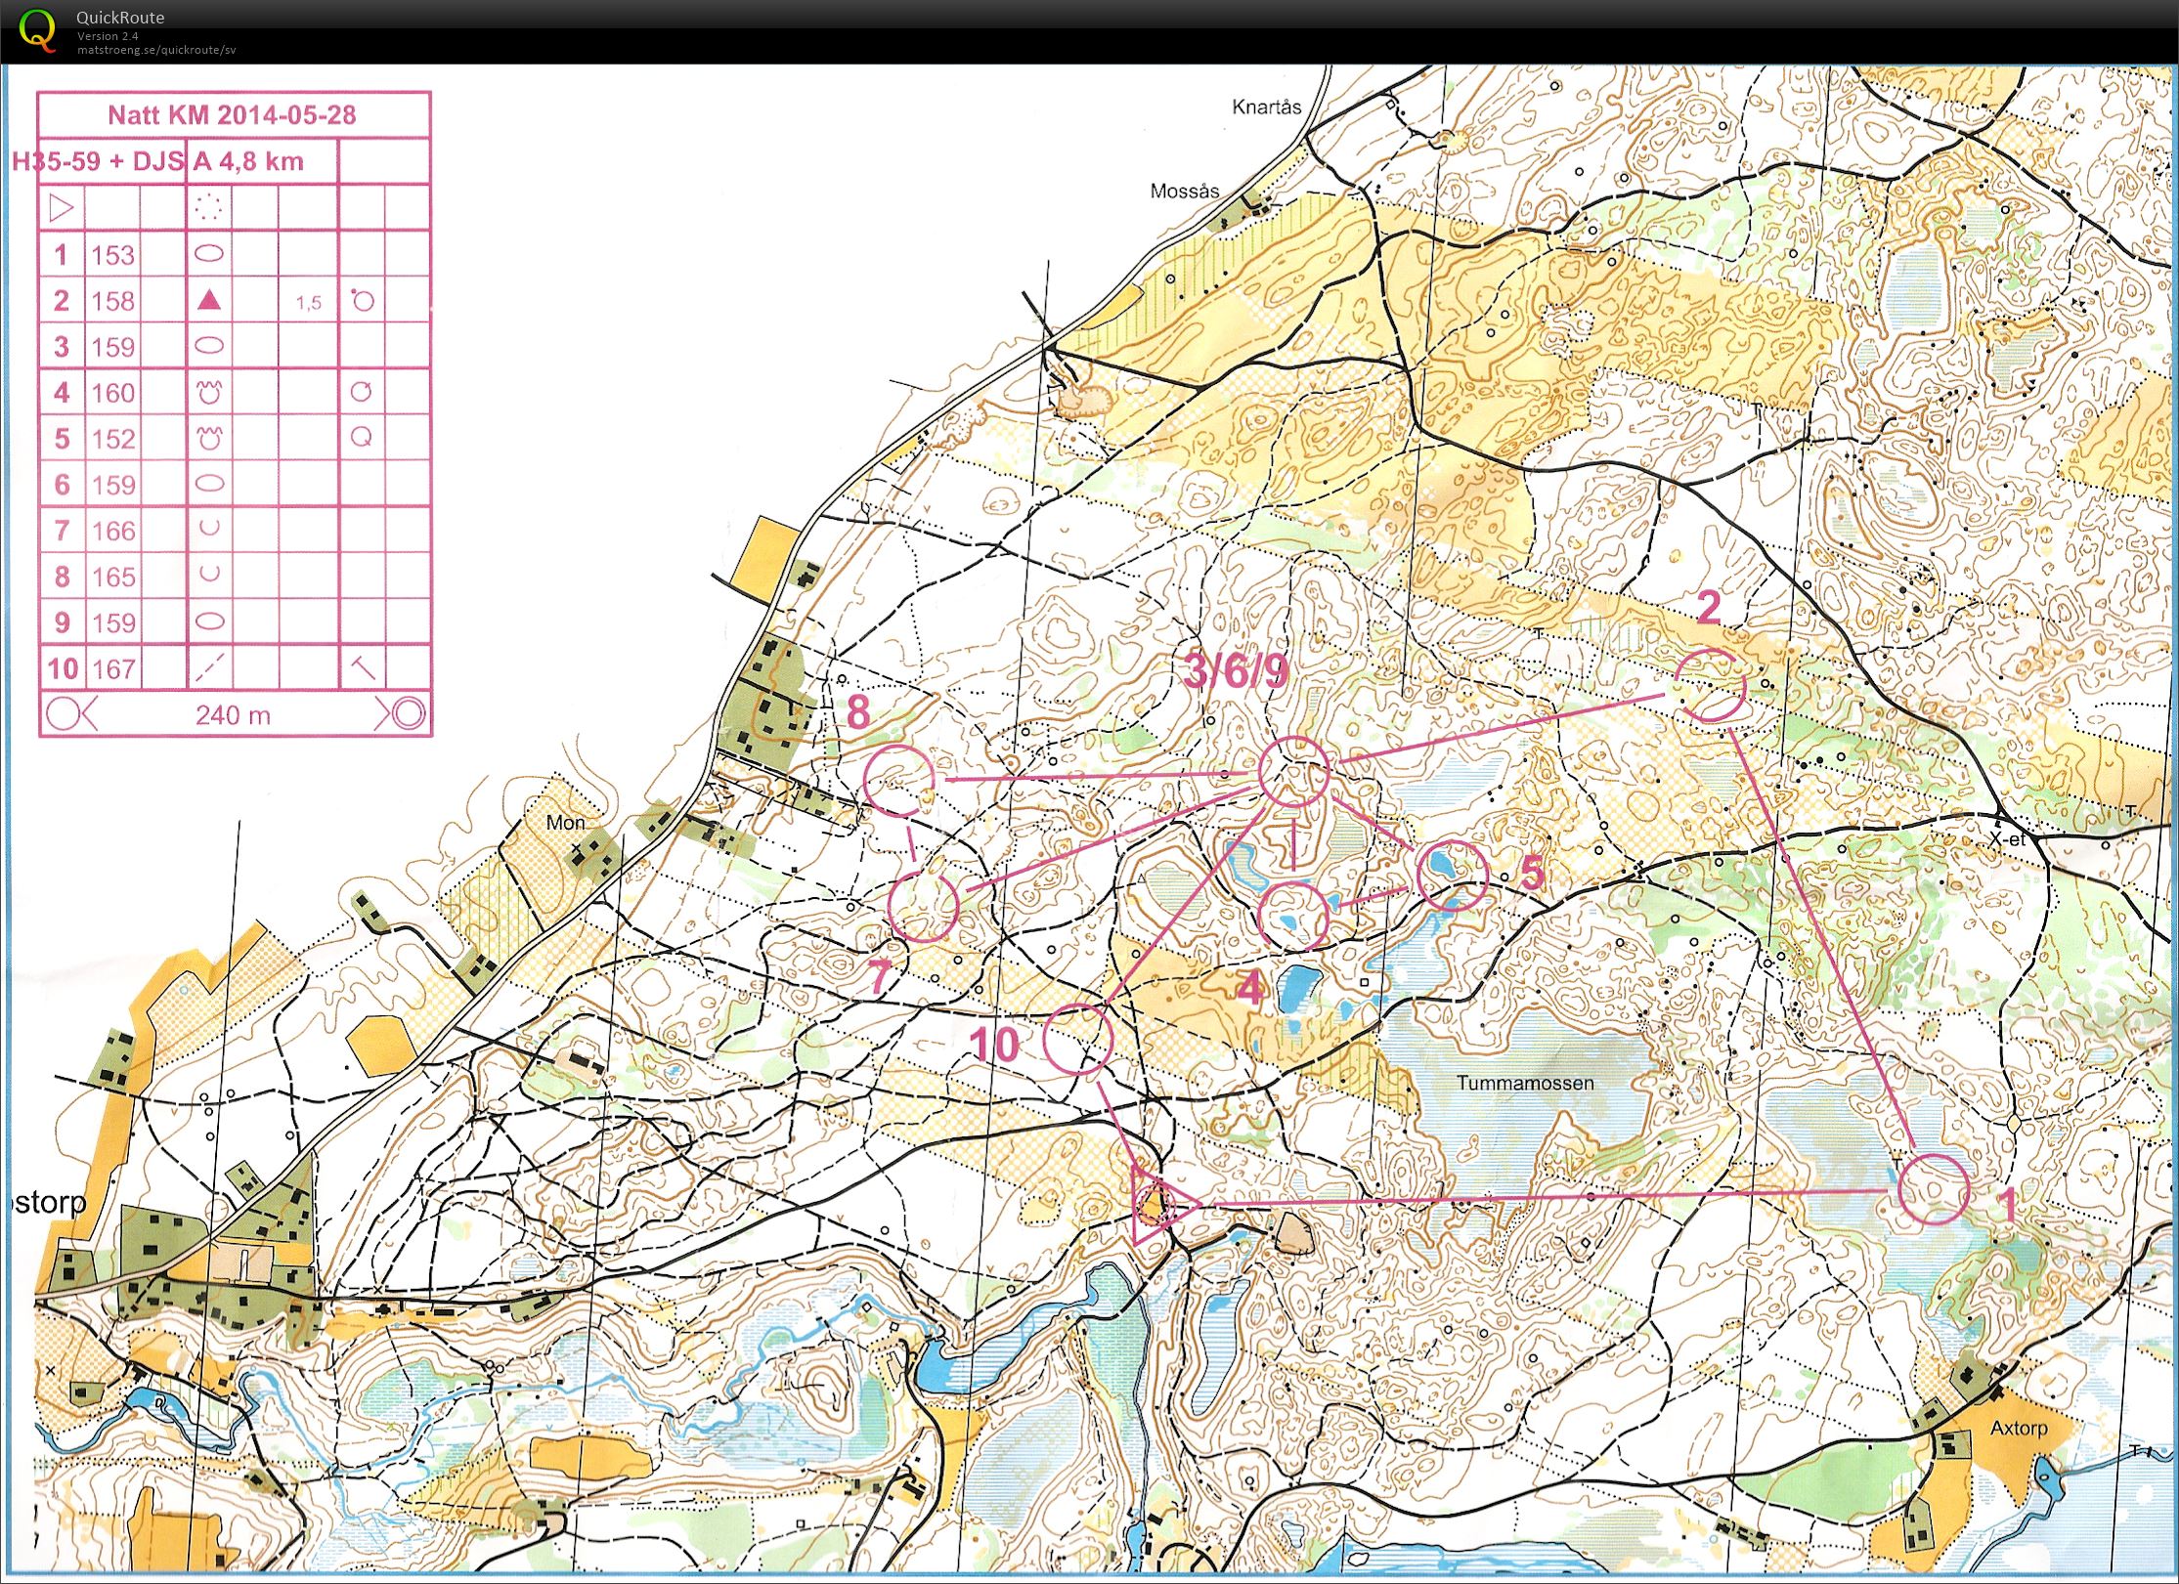Click control circle 8 on the map
Image resolution: width=2179 pixels, height=1584 pixels.
[899, 779]
